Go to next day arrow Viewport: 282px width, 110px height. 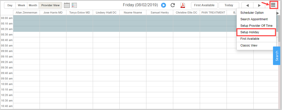pos(259,5)
